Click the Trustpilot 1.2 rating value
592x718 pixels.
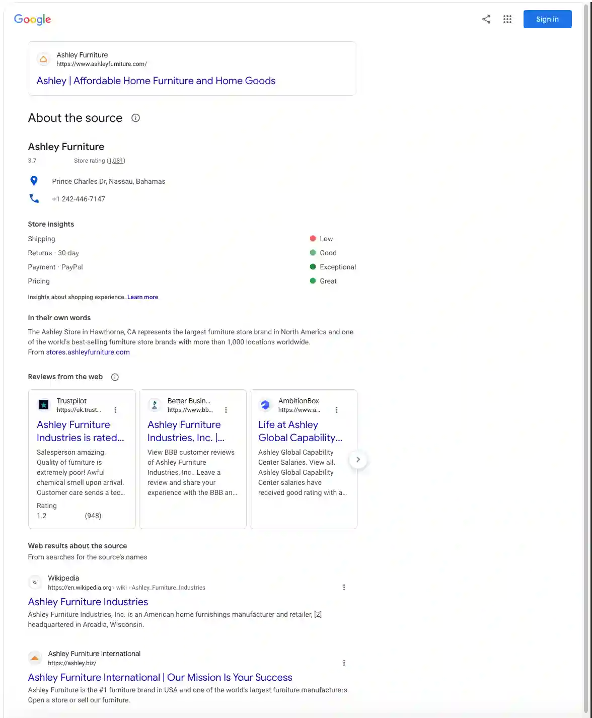click(x=41, y=516)
